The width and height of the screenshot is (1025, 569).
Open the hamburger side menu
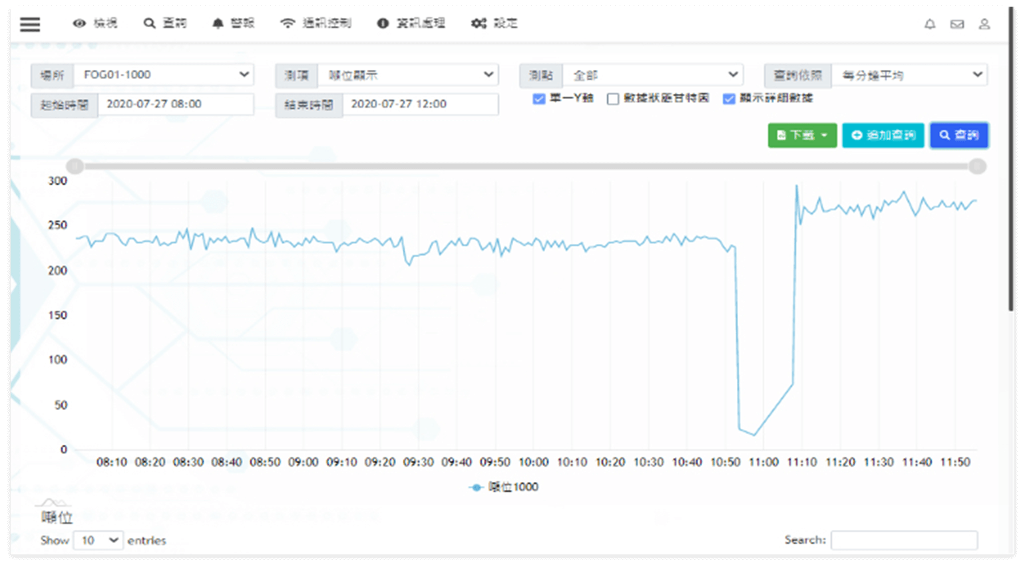pos(30,25)
